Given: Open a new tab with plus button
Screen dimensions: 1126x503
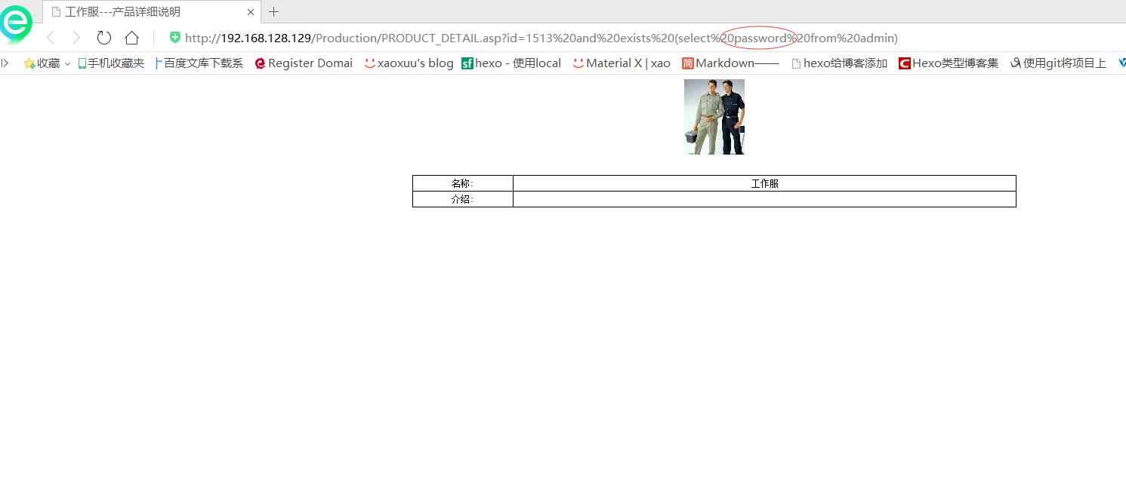Looking at the screenshot, I should [274, 12].
